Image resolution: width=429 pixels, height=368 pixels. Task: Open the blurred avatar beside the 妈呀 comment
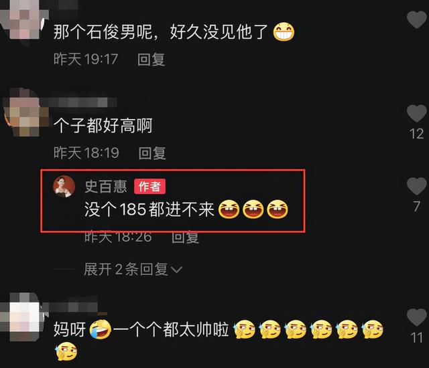point(23,316)
